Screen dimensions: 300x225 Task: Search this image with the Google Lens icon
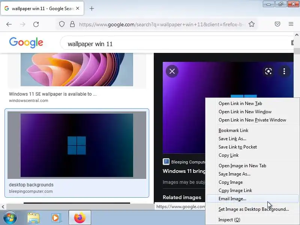(268, 71)
